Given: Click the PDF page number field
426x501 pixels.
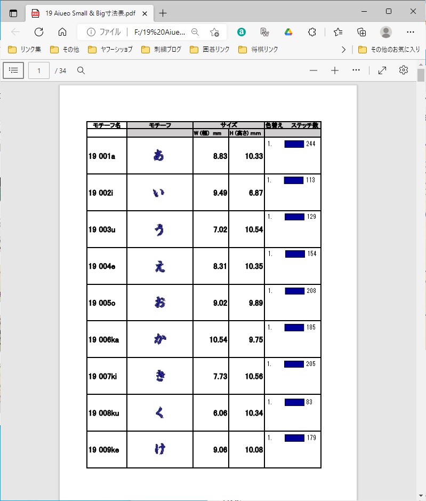Looking at the screenshot, I should point(39,70).
